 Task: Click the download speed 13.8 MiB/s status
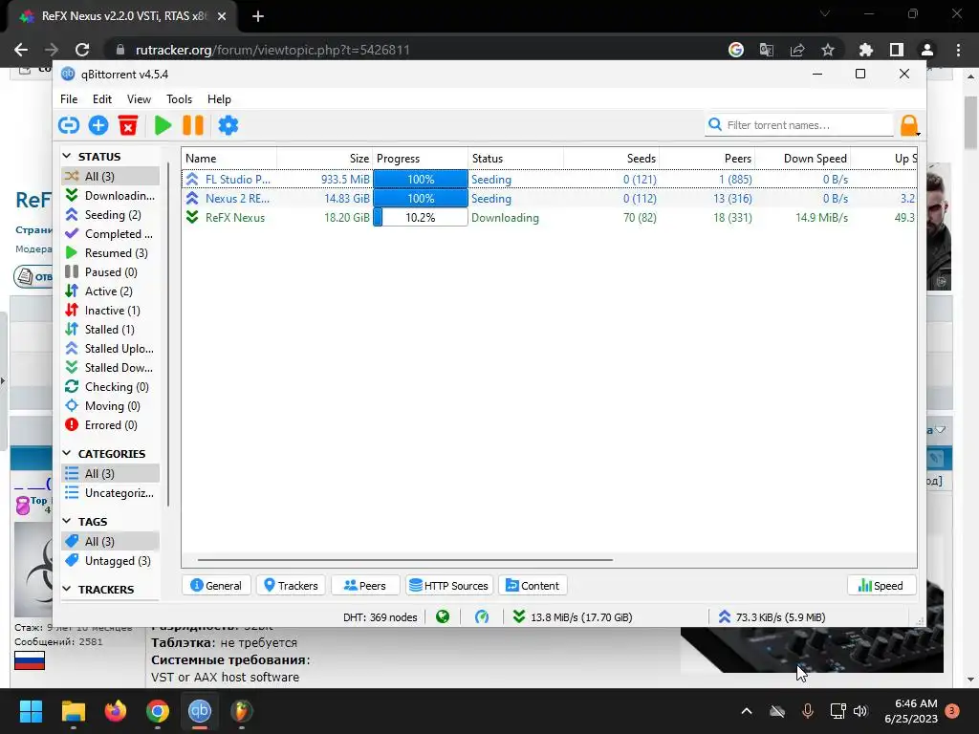573,617
